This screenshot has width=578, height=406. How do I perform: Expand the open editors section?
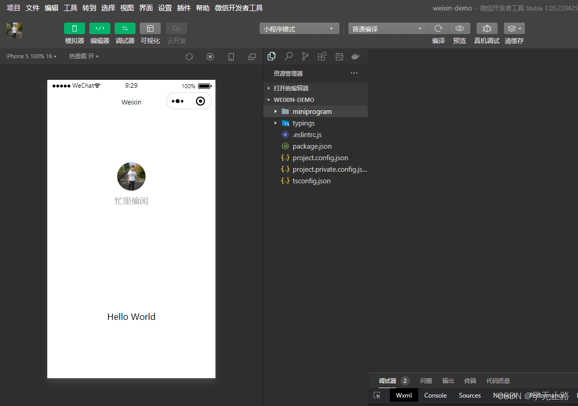tap(316, 88)
